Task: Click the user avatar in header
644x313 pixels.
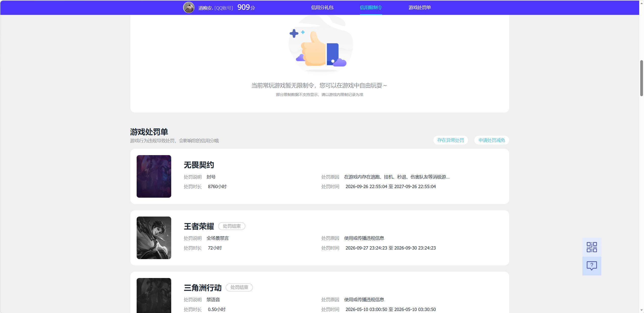Action: click(x=189, y=7)
